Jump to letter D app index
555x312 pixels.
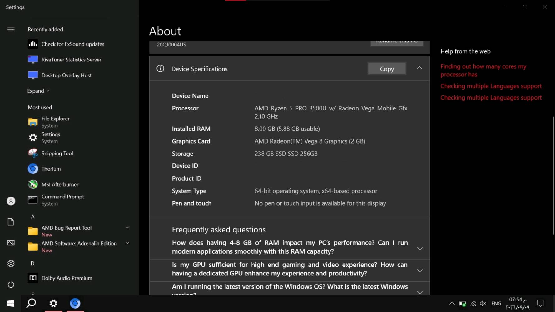[32, 263]
